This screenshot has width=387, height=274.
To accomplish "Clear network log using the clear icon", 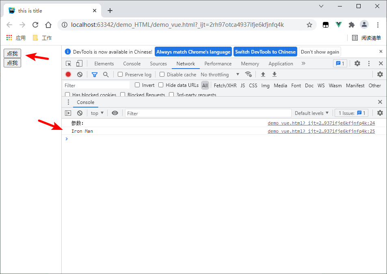I will [x=80, y=74].
